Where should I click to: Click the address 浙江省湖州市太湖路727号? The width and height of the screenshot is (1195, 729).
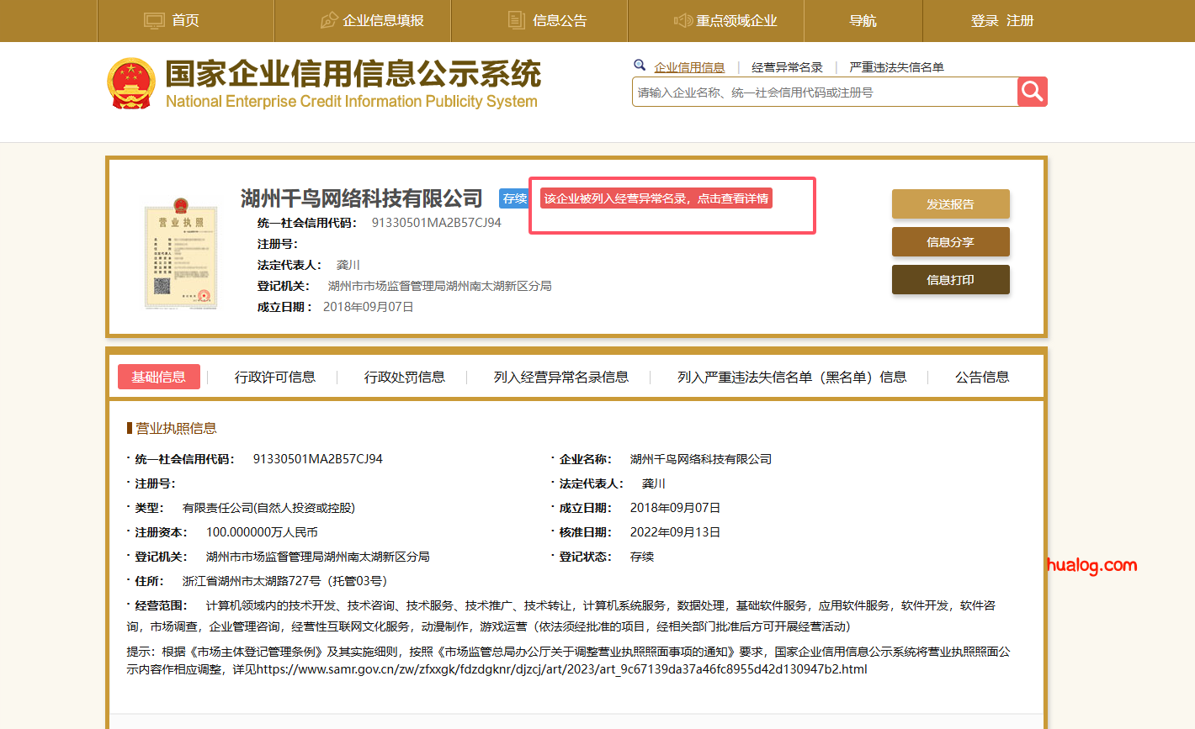point(252,581)
